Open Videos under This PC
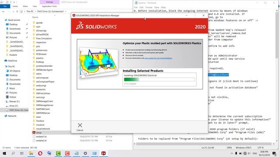This screenshot has height=157, width=280. (13, 97)
